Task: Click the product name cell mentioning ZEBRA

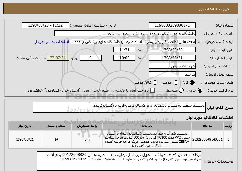Action: (147, 139)
